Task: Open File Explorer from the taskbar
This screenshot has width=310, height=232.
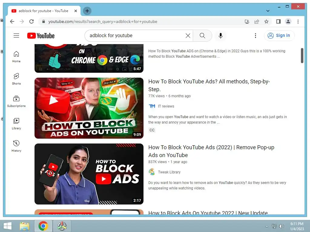Action: coord(25,226)
